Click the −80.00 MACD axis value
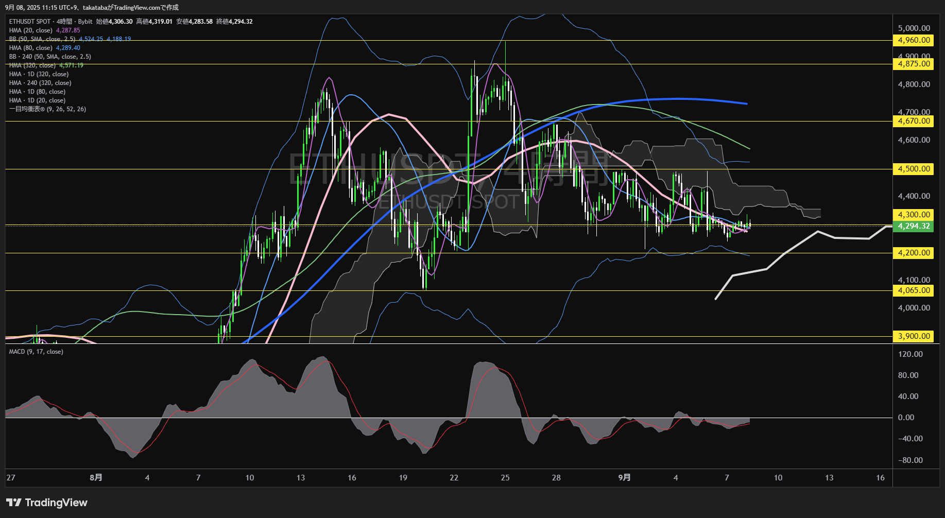Image resolution: width=945 pixels, height=518 pixels. tap(910, 460)
